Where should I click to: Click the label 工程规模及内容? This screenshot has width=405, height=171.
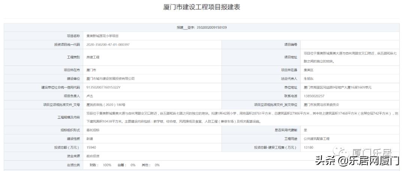pyautogui.click(x=69, y=117)
